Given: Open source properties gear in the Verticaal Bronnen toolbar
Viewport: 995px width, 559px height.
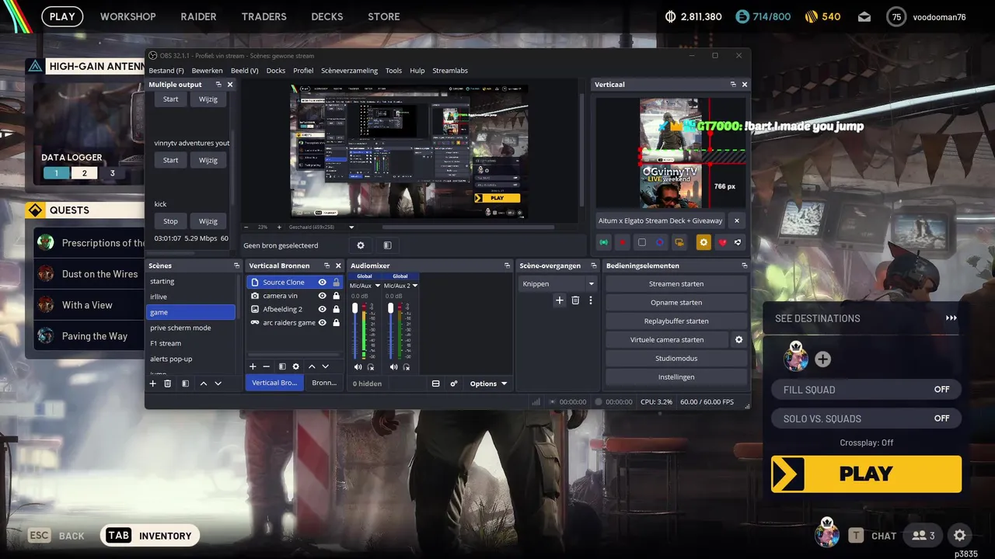Looking at the screenshot, I should (x=296, y=366).
